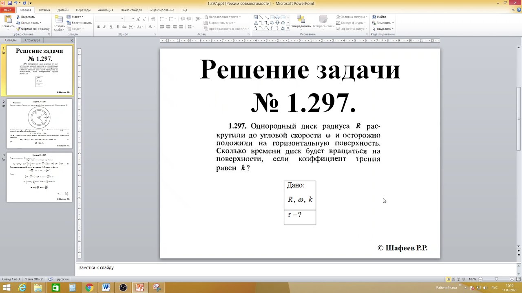Screen dimensions: 522x293
Task: Open Review (Рецензирование) tab
Action: [161, 10]
